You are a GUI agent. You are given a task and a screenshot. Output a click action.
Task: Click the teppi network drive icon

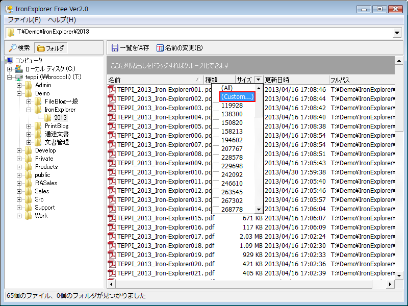19,78
